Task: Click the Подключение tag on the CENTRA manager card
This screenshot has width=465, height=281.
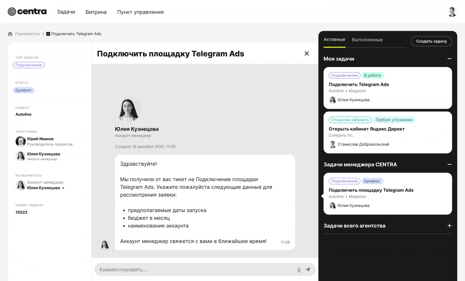Action: pos(344,181)
